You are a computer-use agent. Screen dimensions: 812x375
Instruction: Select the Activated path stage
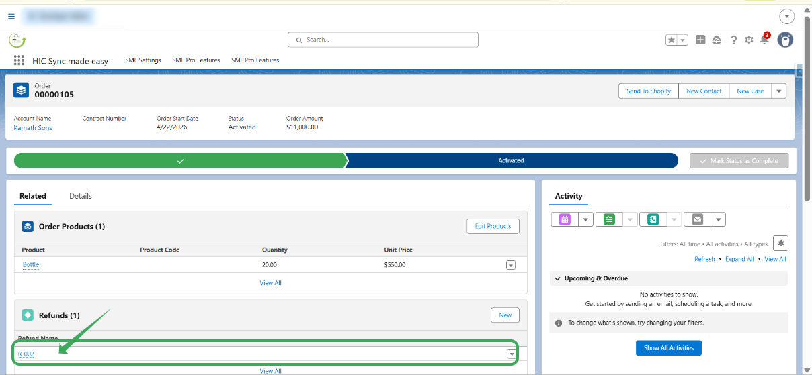click(512, 160)
